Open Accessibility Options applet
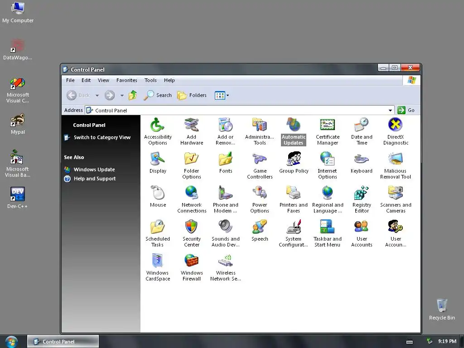Screen dimensions: 464x348 157,131
